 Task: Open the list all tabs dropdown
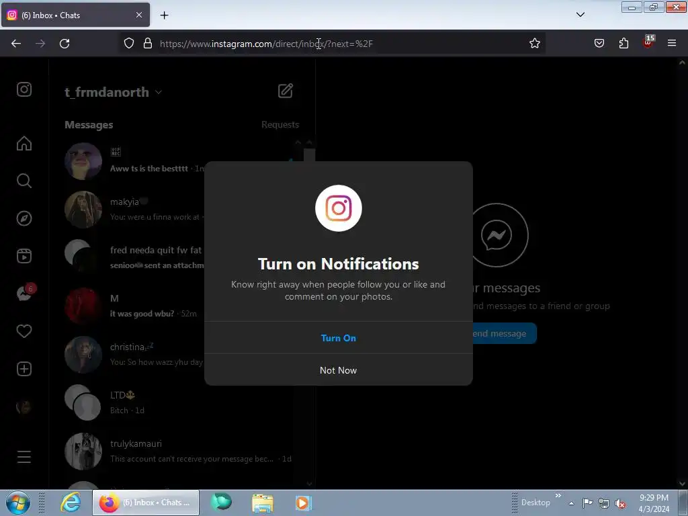pos(580,15)
